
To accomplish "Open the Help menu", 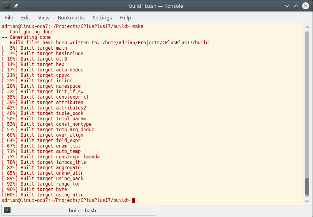I will [x=125, y=18].
